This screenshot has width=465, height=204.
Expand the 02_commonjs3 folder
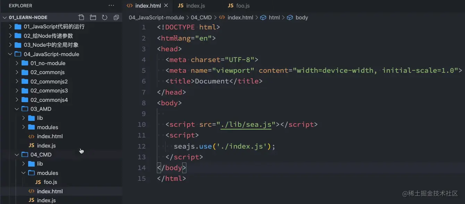[17, 91]
